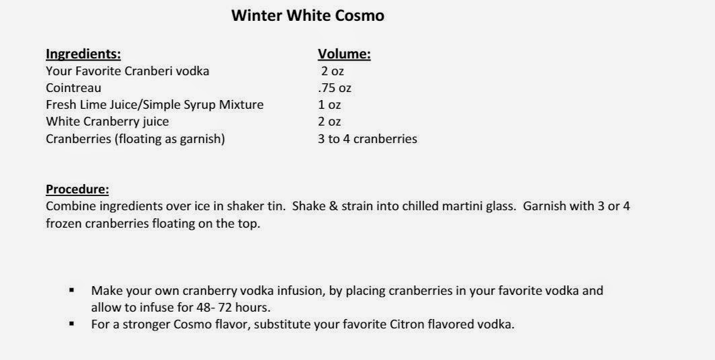Click the Your Favorite Cranberi vodka line
This screenshot has height=360, width=715.
pos(128,71)
